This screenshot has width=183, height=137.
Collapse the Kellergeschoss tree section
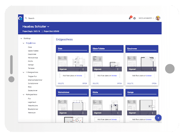click(x=24, y=95)
